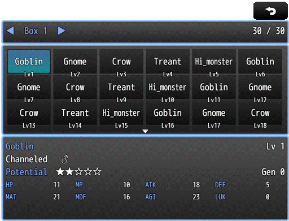Click the AGI value 23
The width and height of the screenshot is (289, 221).
tap(196, 197)
